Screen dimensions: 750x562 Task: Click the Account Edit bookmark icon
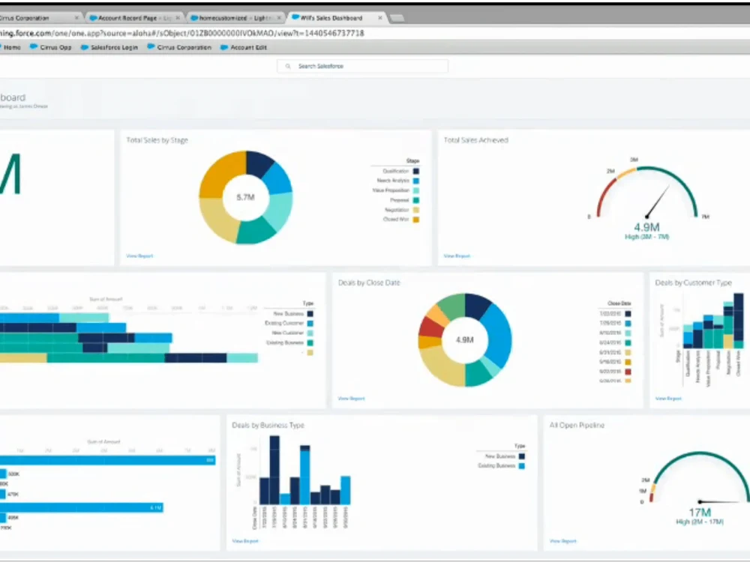(223, 47)
